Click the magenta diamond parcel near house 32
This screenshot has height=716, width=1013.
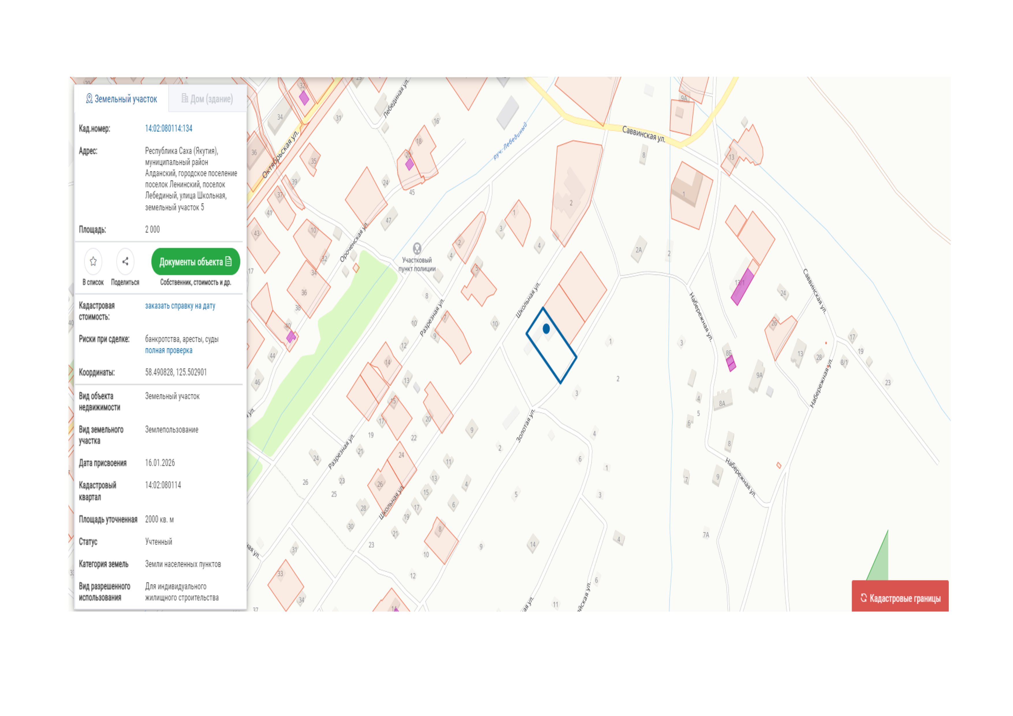coord(304,98)
